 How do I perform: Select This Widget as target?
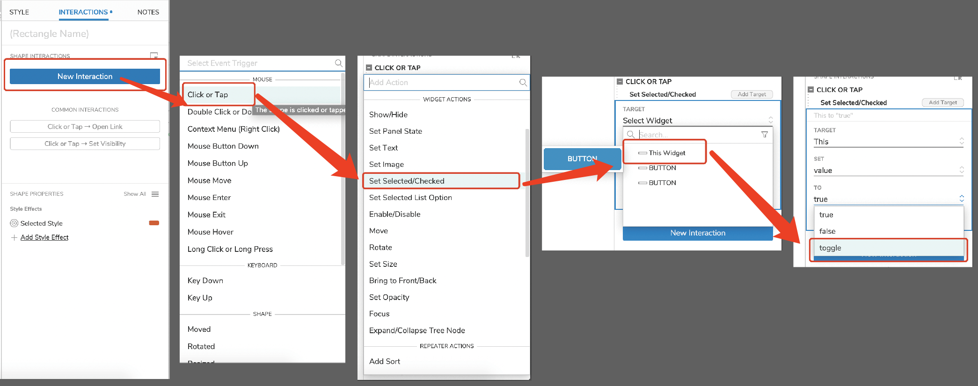[x=666, y=153]
